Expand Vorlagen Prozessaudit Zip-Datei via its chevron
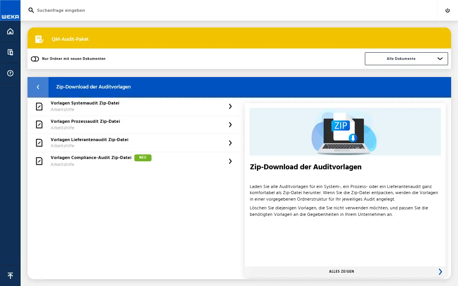 tap(230, 125)
